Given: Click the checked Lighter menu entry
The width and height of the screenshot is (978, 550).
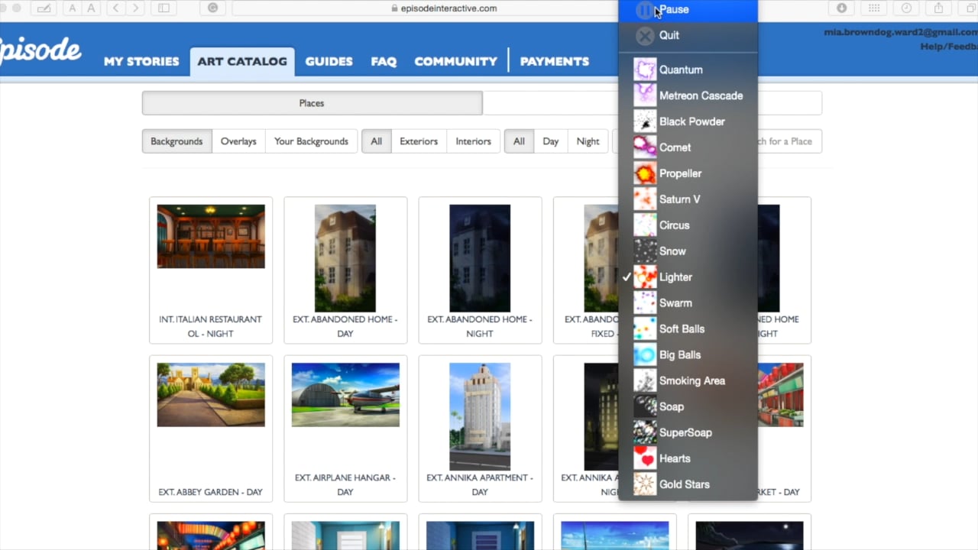Looking at the screenshot, I should coord(688,277).
